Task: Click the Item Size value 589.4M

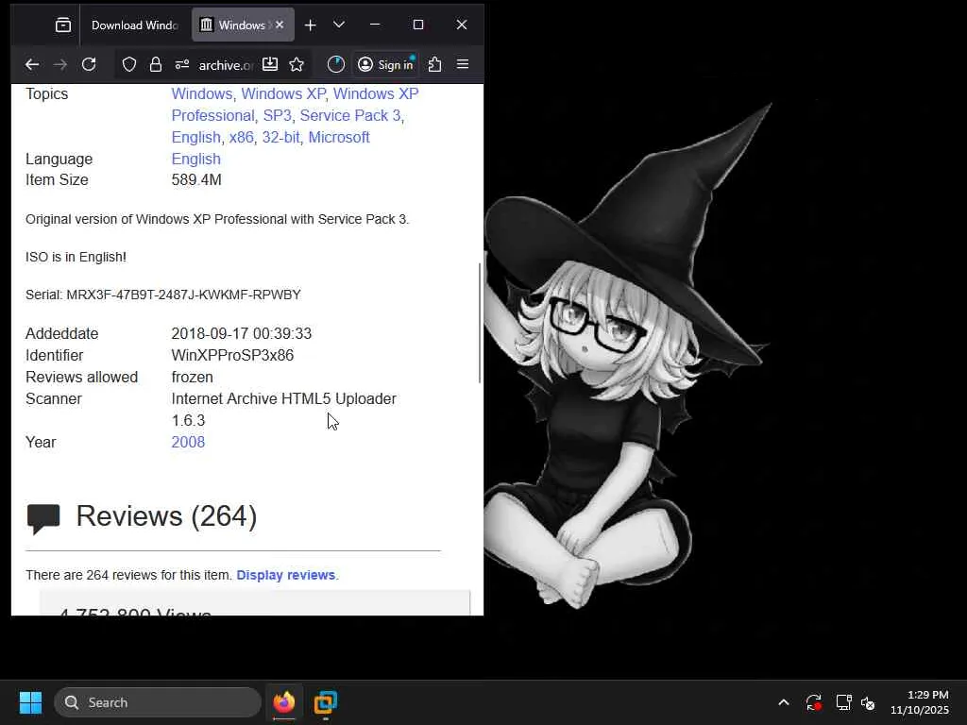Action: pos(196,179)
